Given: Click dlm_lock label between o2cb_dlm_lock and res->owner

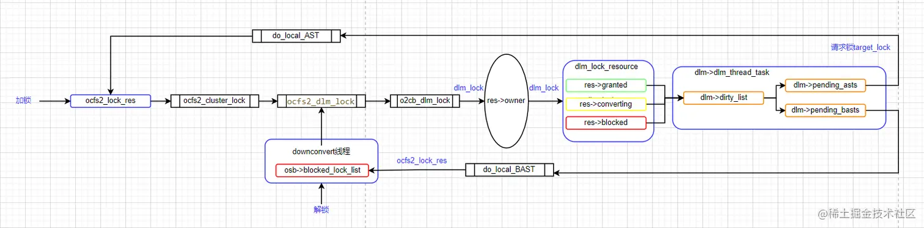Looking at the screenshot, I should tap(469, 88).
